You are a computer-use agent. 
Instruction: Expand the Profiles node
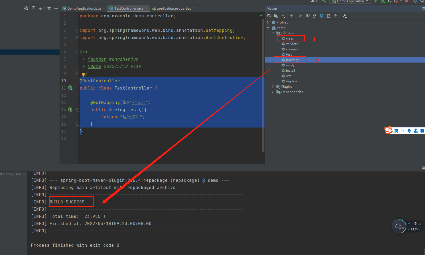[x=268, y=22]
